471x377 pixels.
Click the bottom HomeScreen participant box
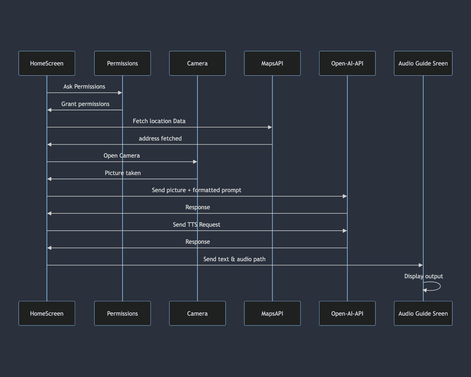[x=47, y=313]
